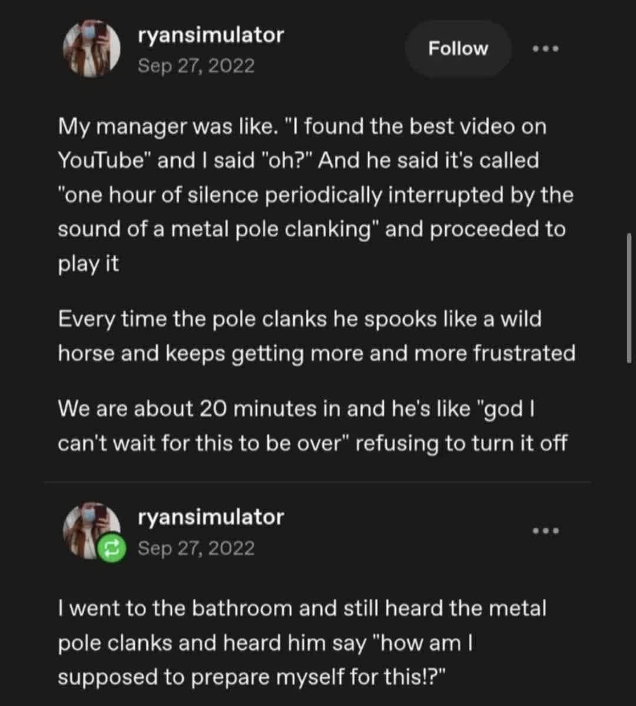Open the reblog's Sep 27, 2022 timestamp
This screenshot has width=636, height=706.
(196, 548)
